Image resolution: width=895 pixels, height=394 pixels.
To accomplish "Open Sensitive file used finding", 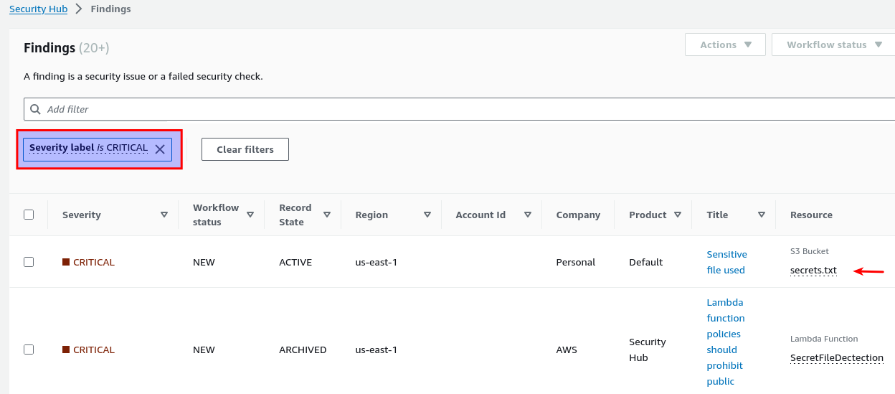I will click(726, 262).
